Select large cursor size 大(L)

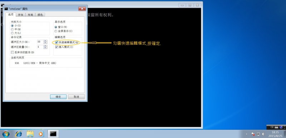point(16,33)
